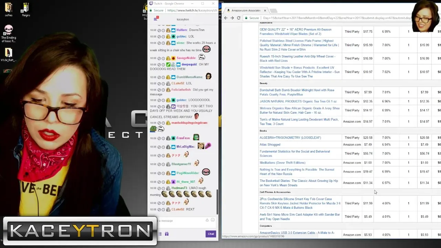Open Tom's of Maine Deodorant Multi Pack link
Viewport: 441px width, 248px height.
[299, 122]
